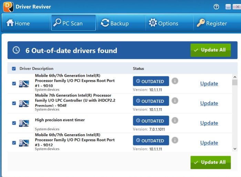Open the Backup tab

(x=122, y=23)
